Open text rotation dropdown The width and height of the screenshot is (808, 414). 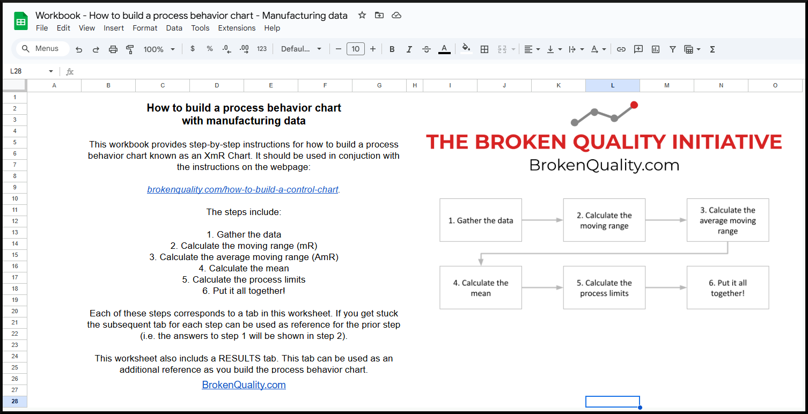click(598, 49)
